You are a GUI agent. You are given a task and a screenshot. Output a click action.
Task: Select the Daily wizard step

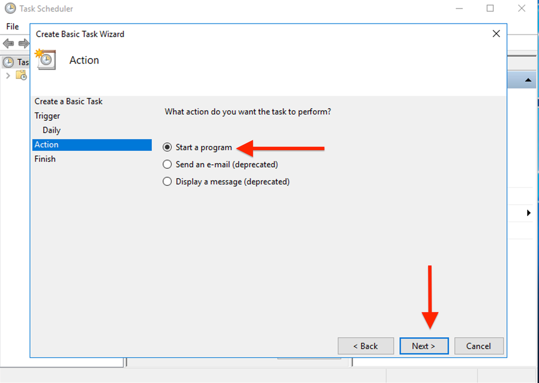point(51,130)
